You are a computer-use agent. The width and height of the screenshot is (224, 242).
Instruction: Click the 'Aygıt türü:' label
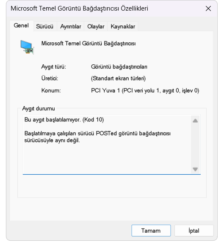(54, 67)
